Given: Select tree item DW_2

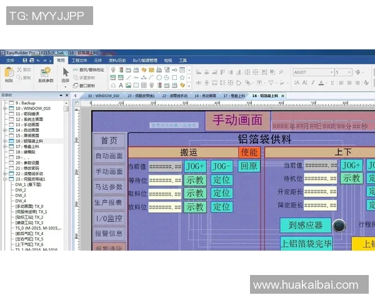Looking at the screenshot, I should pos(21,190).
